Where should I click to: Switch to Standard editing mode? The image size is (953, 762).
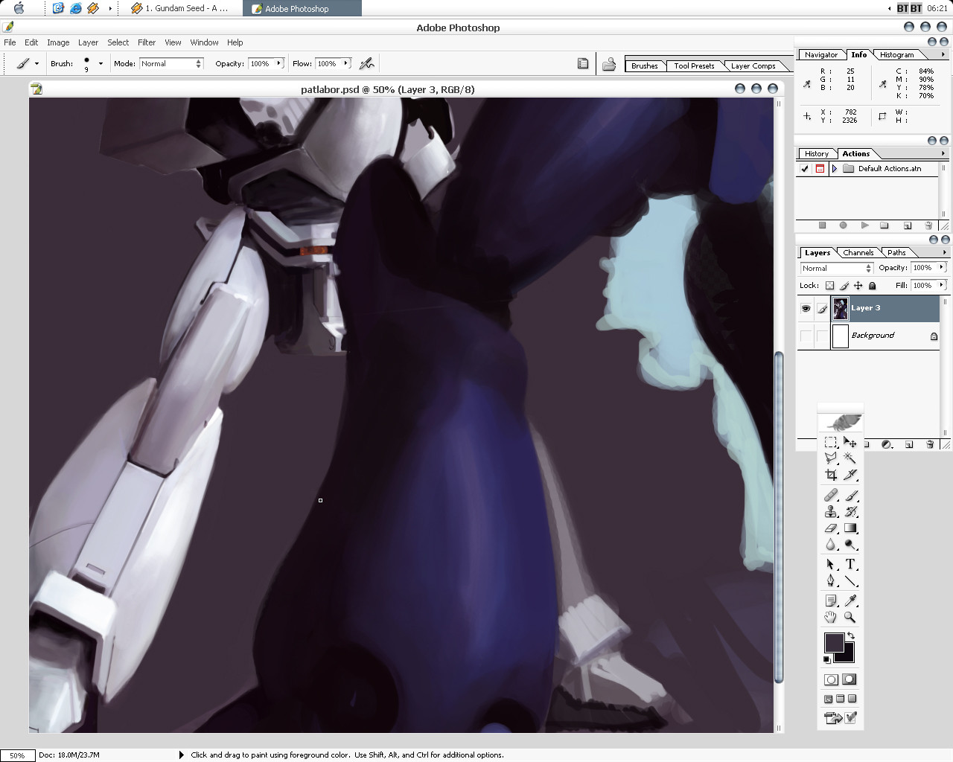pyautogui.click(x=831, y=679)
